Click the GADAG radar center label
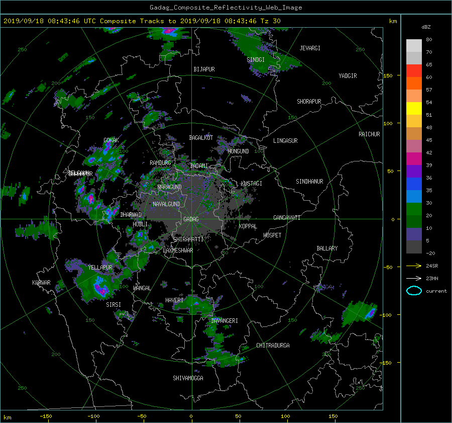Image resolution: width=452 pixels, height=423 pixels. coord(191,219)
